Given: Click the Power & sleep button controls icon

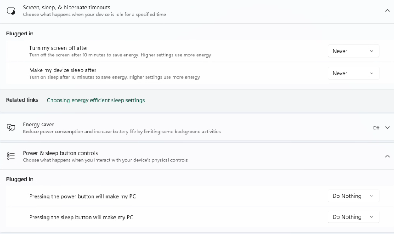Looking at the screenshot, I should click(x=11, y=156).
